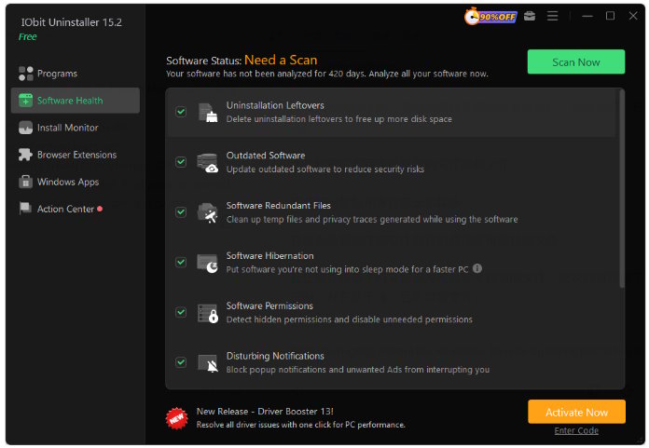
Task: Click the Activate Now button
Action: 576,412
